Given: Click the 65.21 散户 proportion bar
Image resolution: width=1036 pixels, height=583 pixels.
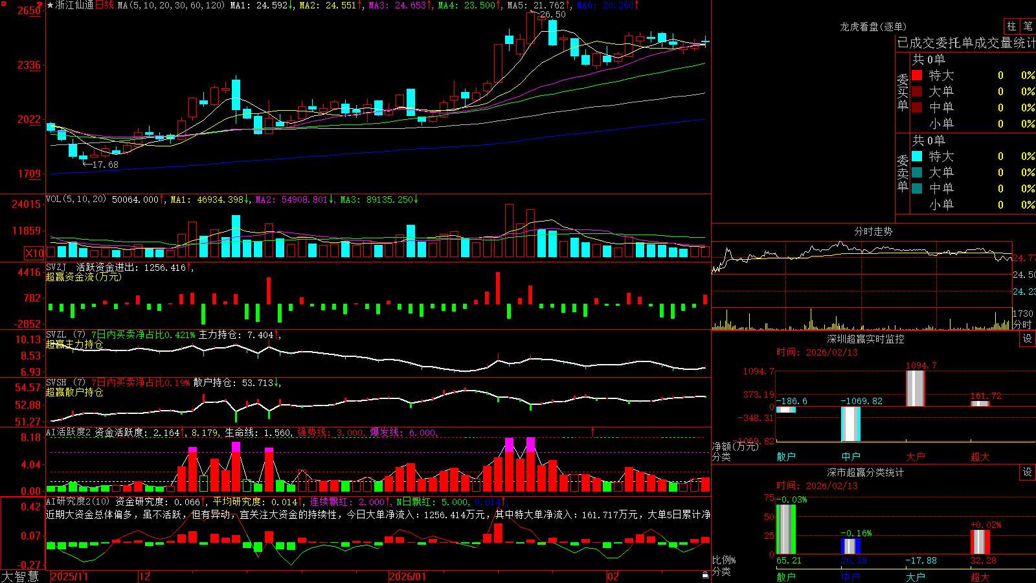Looking at the screenshot, I should coord(785,529).
